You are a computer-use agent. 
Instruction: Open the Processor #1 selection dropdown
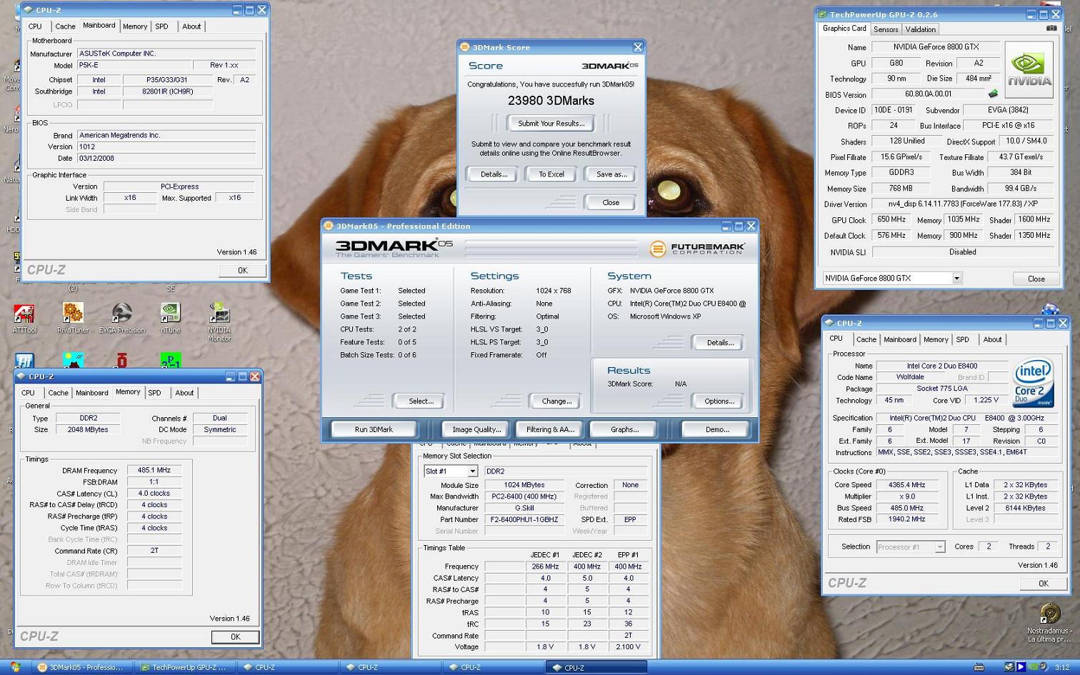click(x=940, y=547)
